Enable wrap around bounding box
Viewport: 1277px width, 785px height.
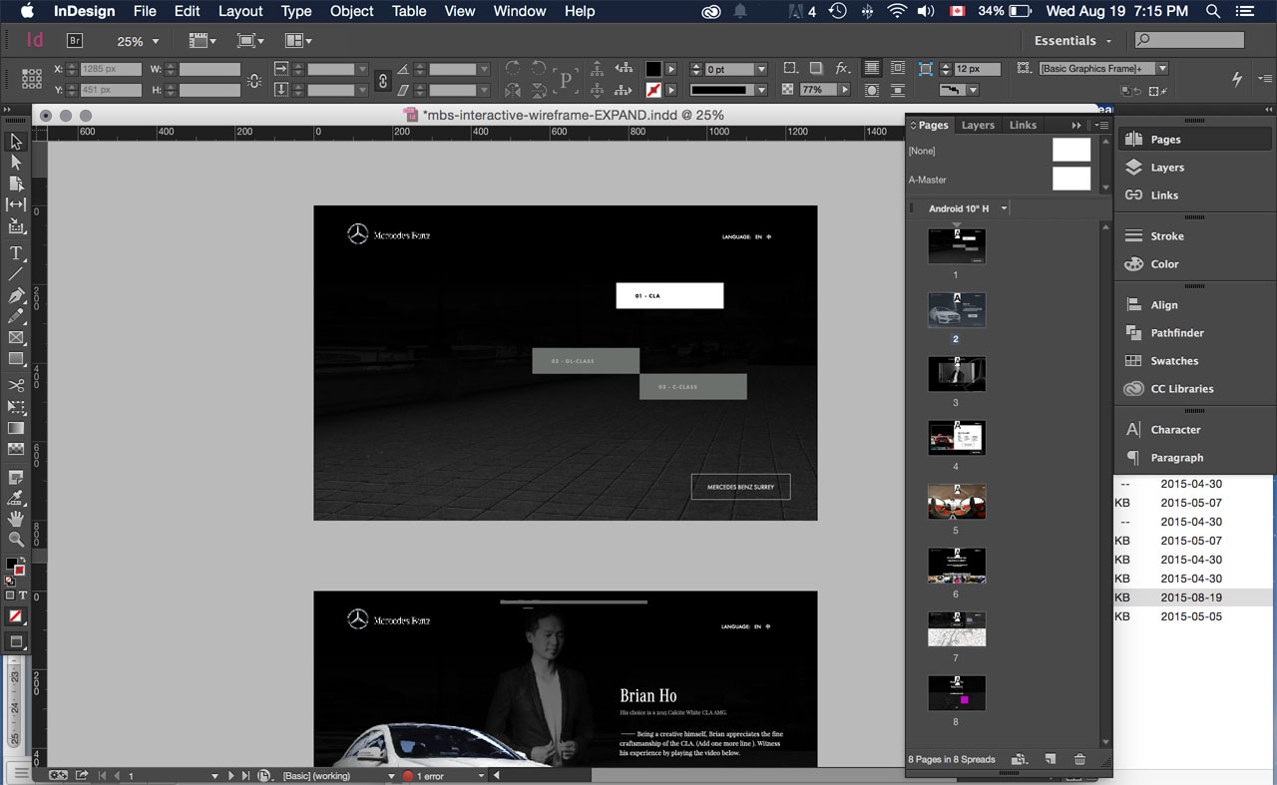[896, 69]
